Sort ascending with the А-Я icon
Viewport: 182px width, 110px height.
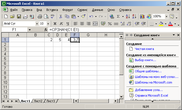(x=128, y=16)
